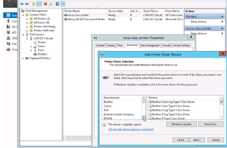Expand the Deployed Printers tree node
The width and height of the screenshot is (227, 148).
(23, 58)
